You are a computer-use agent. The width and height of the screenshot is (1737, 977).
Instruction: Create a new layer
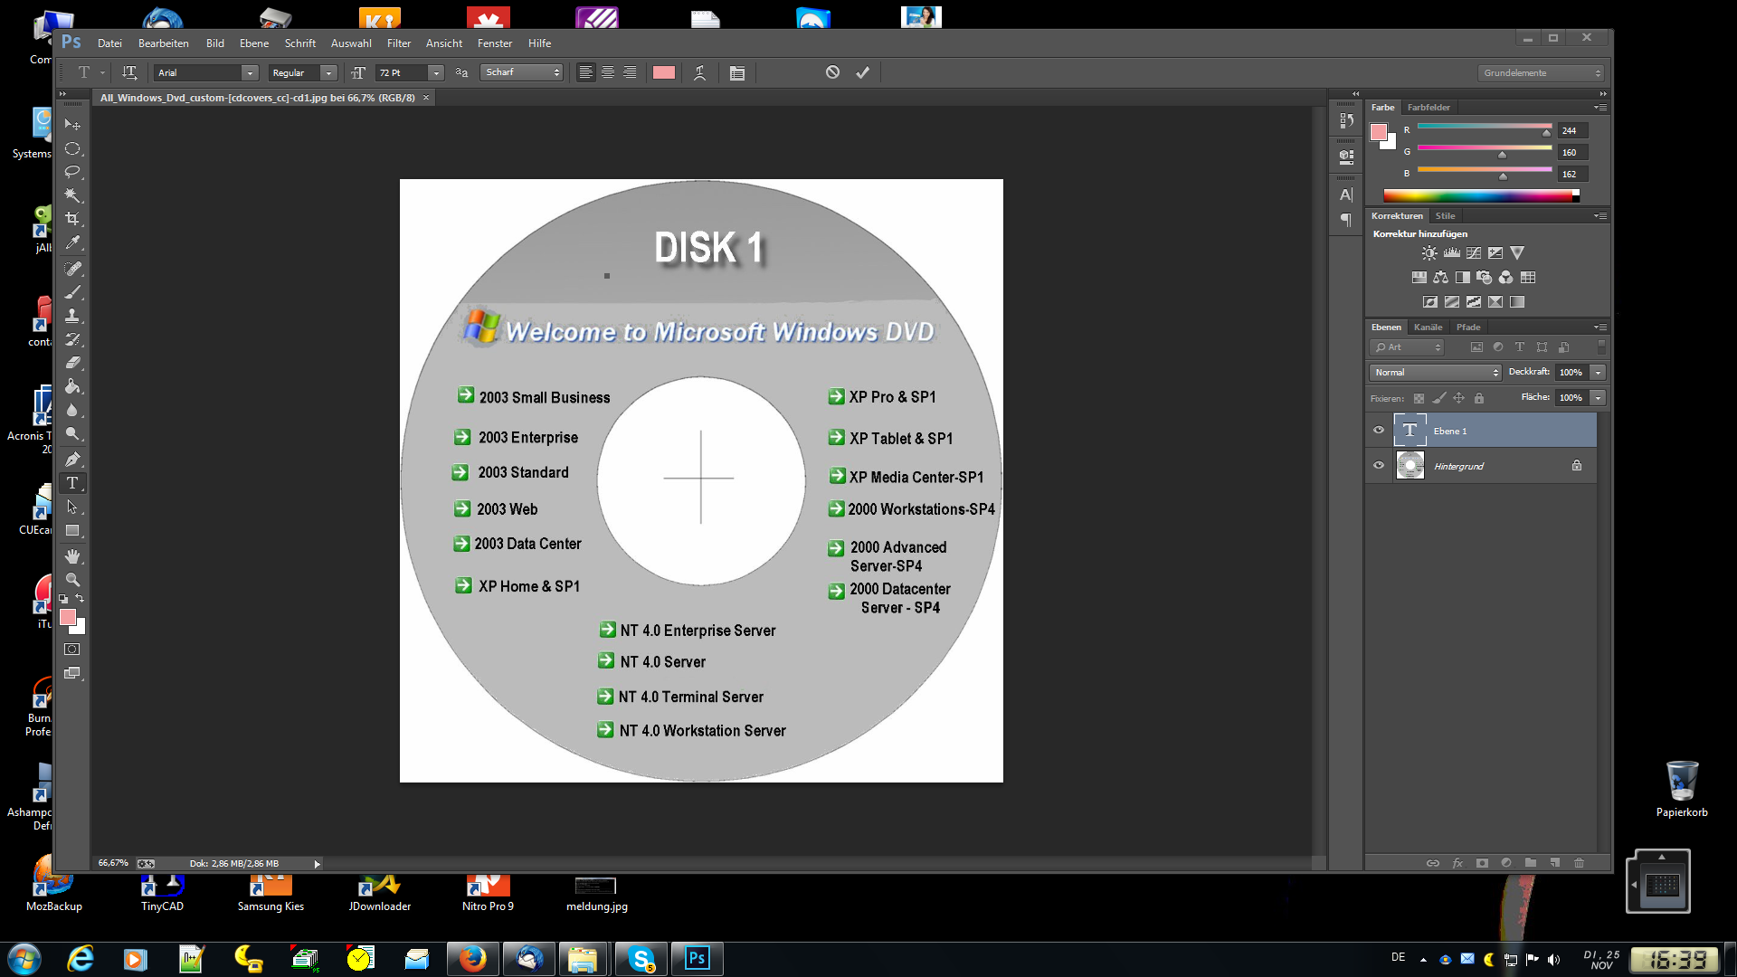click(x=1555, y=863)
